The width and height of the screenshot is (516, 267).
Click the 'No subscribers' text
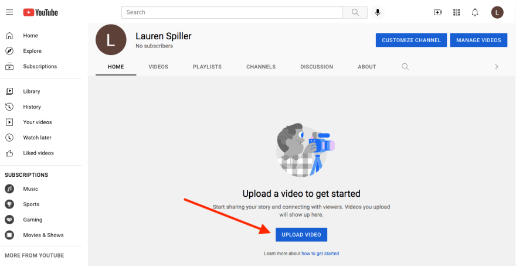pos(154,46)
